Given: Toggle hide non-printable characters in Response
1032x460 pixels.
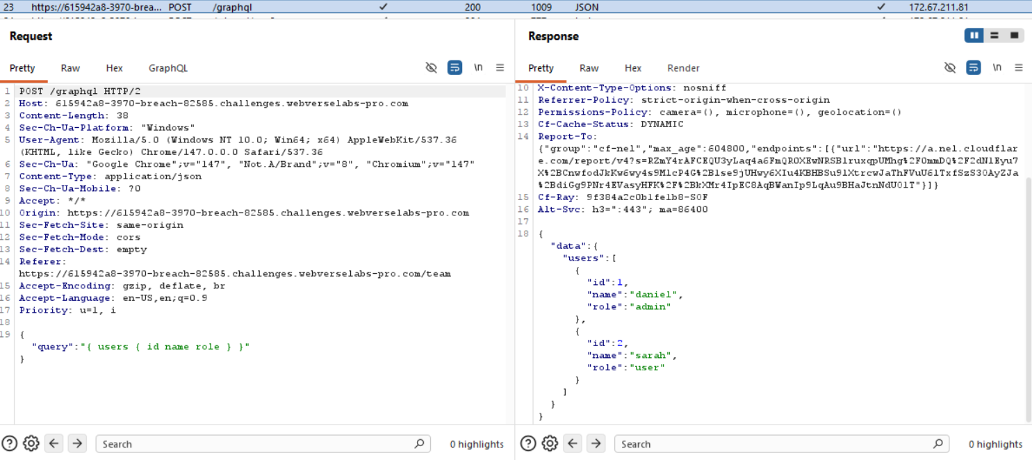Looking at the screenshot, I should coord(950,67).
